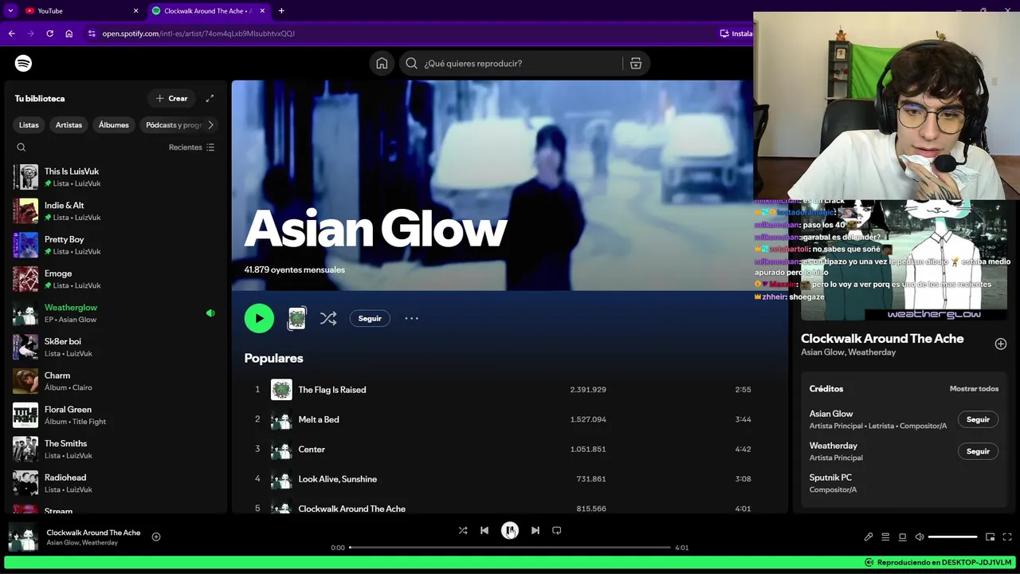This screenshot has width=1020, height=574.
Task: Enable shuffle for Asian Glow artist page
Action: 328,318
